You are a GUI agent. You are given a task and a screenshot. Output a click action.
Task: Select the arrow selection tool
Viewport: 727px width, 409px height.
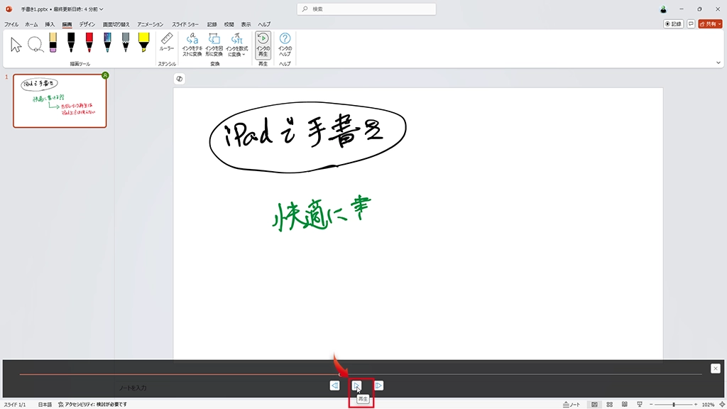click(16, 45)
